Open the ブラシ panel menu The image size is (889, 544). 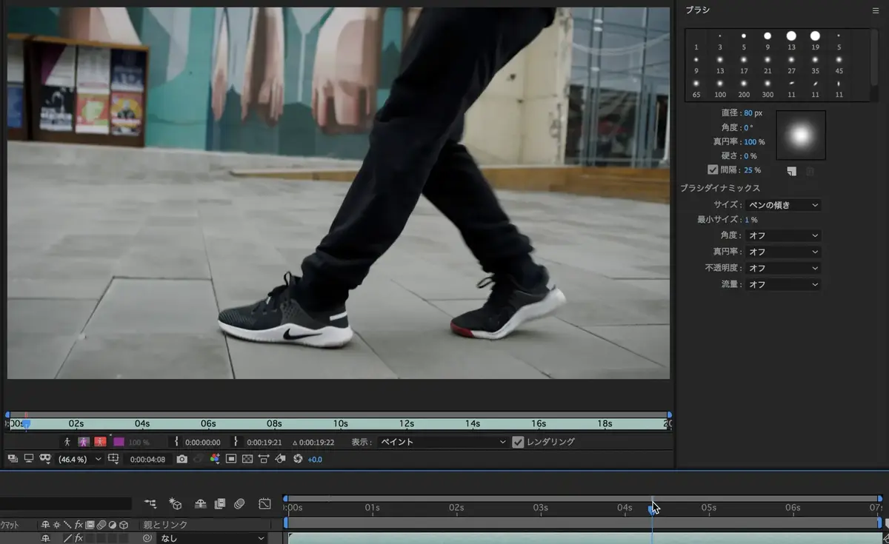(x=876, y=10)
